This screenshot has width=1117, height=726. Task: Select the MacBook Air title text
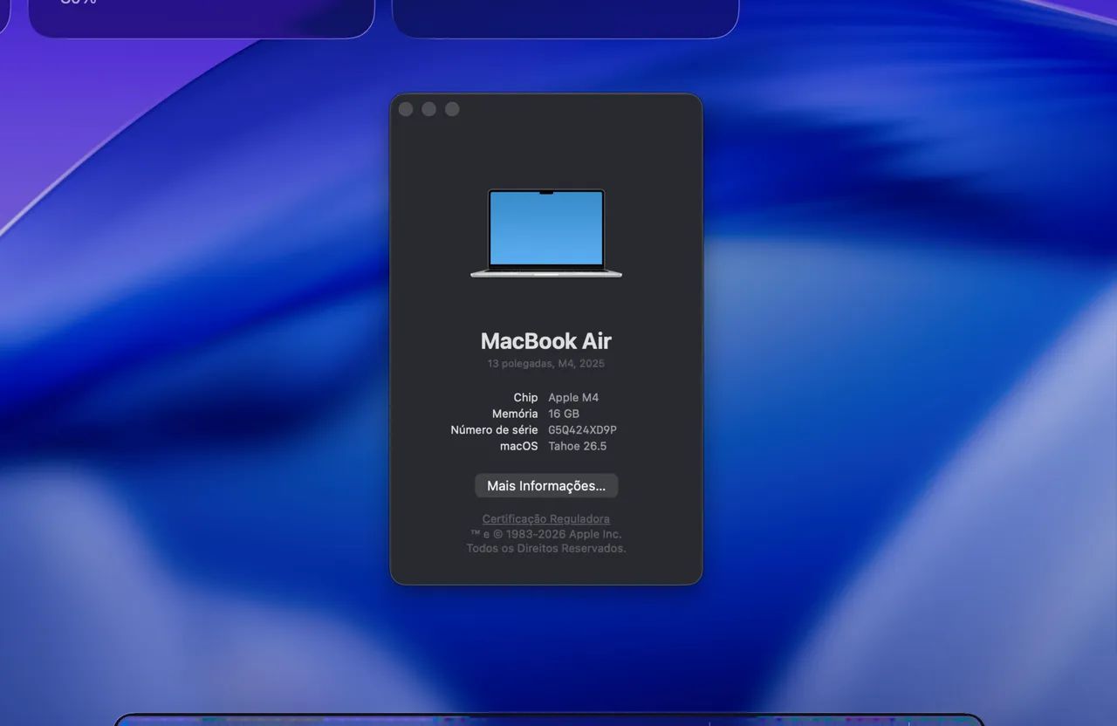[x=546, y=341]
